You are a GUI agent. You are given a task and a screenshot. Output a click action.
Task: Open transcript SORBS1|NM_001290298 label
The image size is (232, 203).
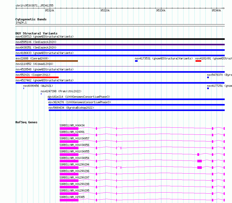[x=75, y=184]
